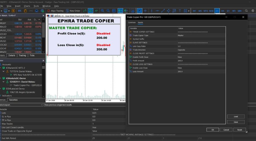The width and height of the screenshot is (256, 141).
Task: Open the shapes objects dropdown arrow
Action: [x=189, y=11]
